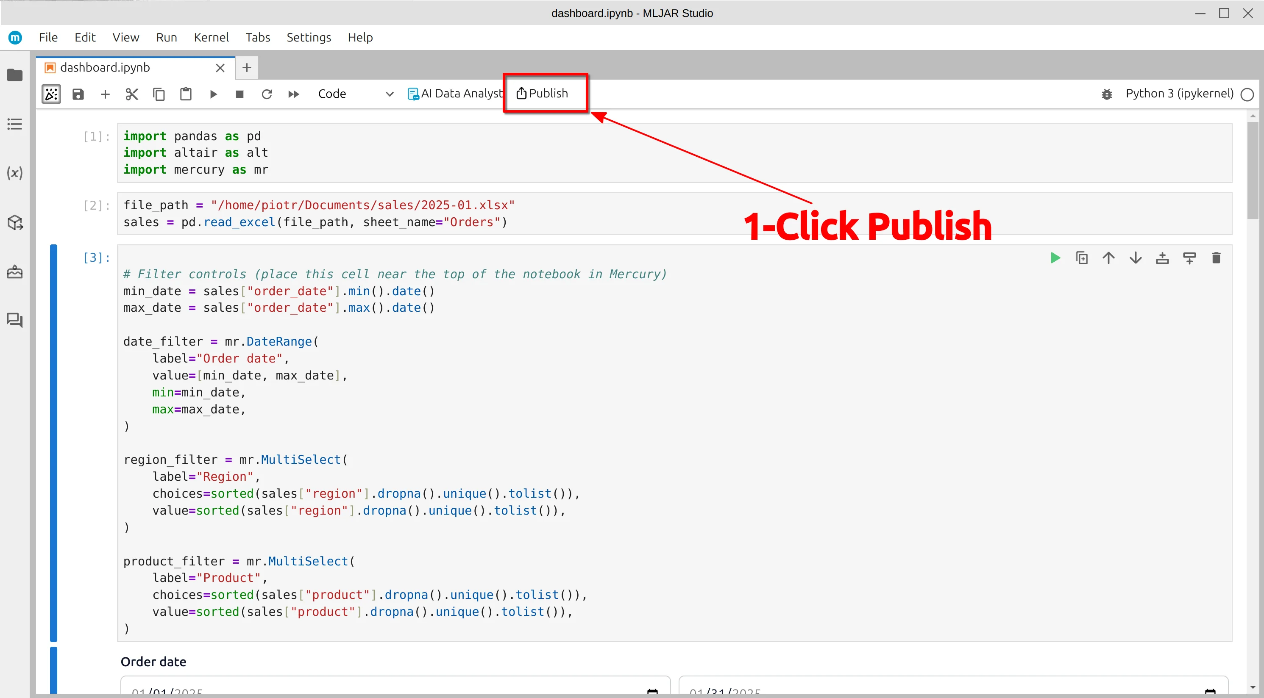1264x698 pixels.
Task: Insert a cell above cell 3
Action: click(1162, 258)
